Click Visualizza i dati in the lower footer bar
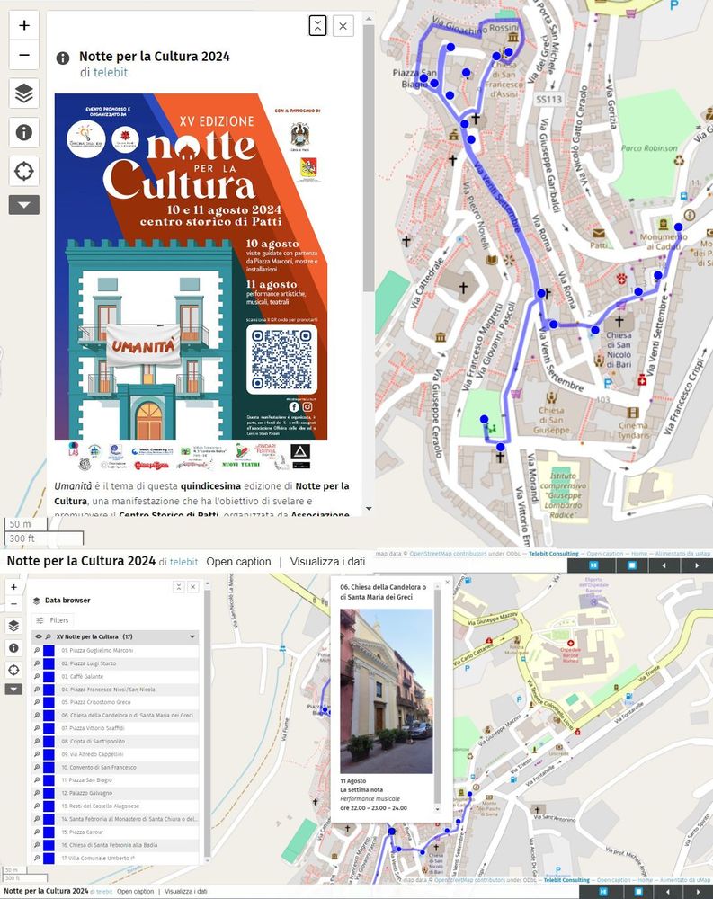 pos(186,892)
